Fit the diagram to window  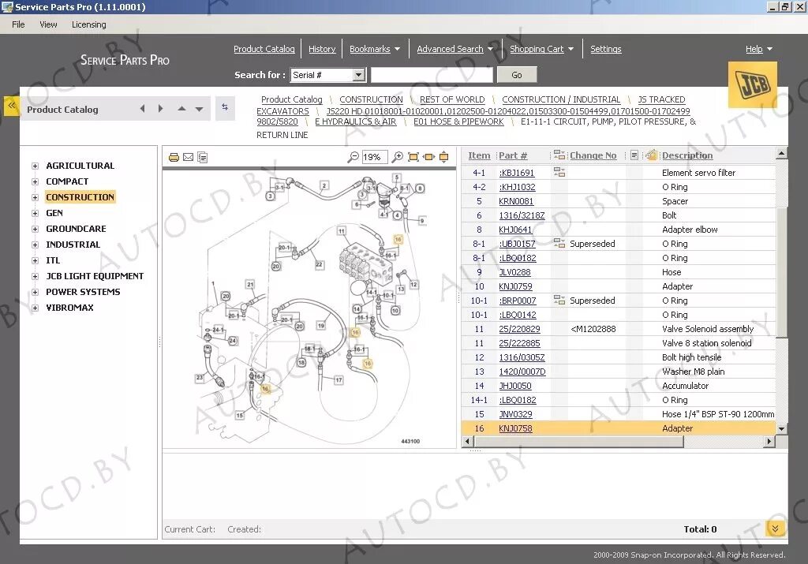coord(413,157)
